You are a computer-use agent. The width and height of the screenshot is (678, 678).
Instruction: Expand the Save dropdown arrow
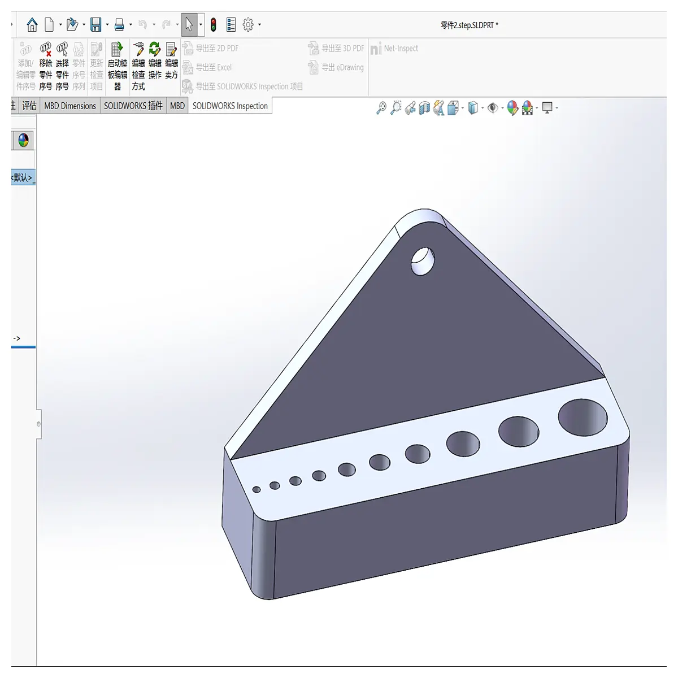[107, 25]
